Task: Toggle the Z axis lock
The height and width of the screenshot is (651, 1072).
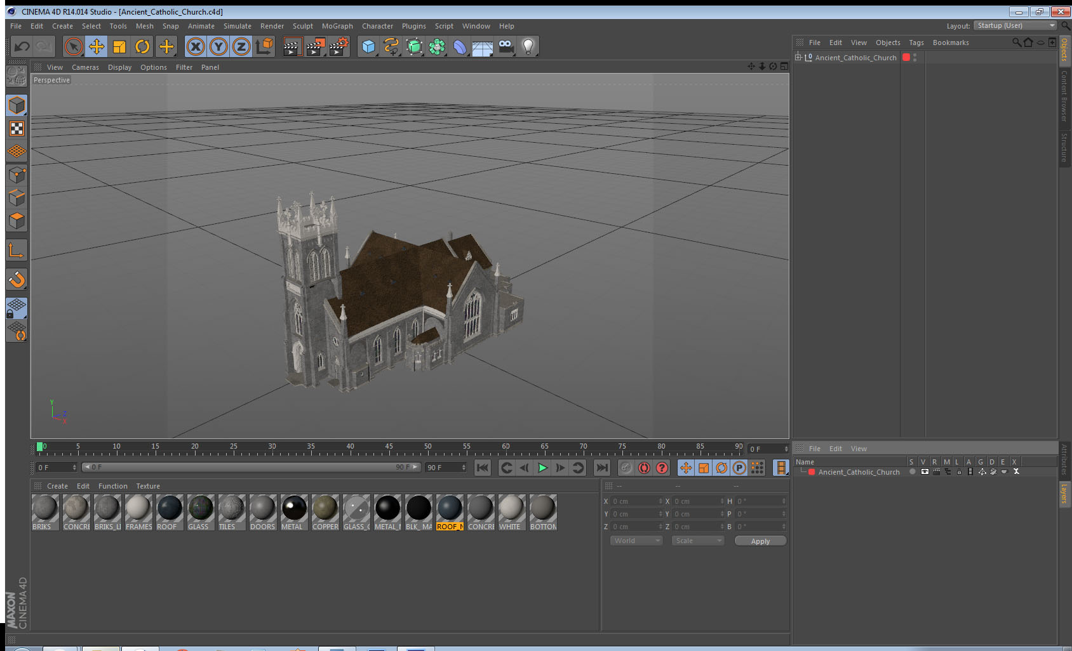Action: pos(241,46)
